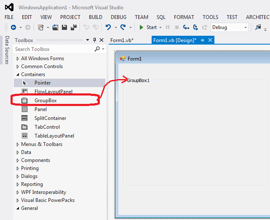Expand the WPF Interoperability group

click(x=18, y=193)
